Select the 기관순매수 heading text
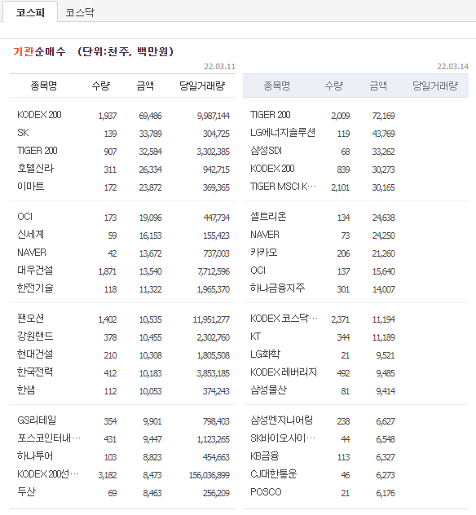Screen dimensions: 476x515 click(x=39, y=51)
